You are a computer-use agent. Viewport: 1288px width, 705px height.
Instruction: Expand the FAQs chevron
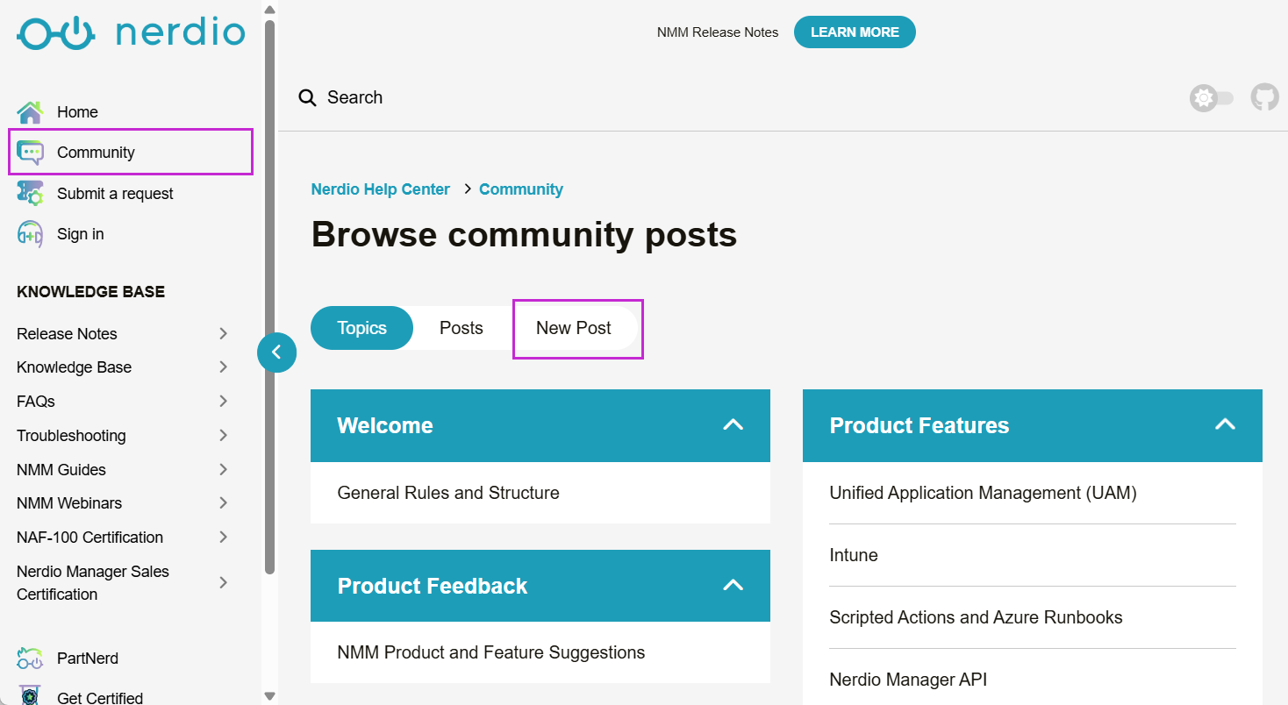223,401
